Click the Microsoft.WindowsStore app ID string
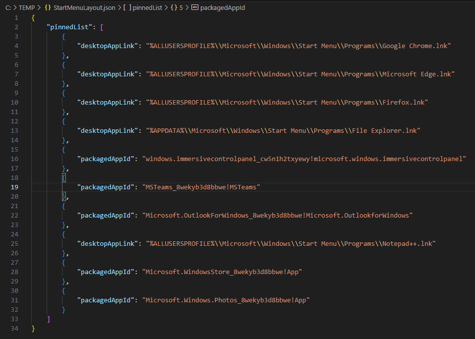Image resolution: width=475 pixels, height=339 pixels. pyautogui.click(x=222, y=272)
